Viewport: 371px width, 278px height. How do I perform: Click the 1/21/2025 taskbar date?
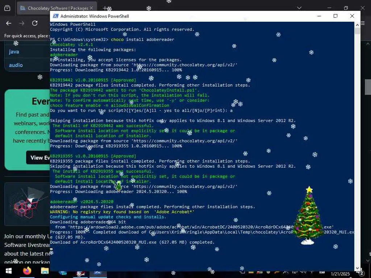[340, 274]
